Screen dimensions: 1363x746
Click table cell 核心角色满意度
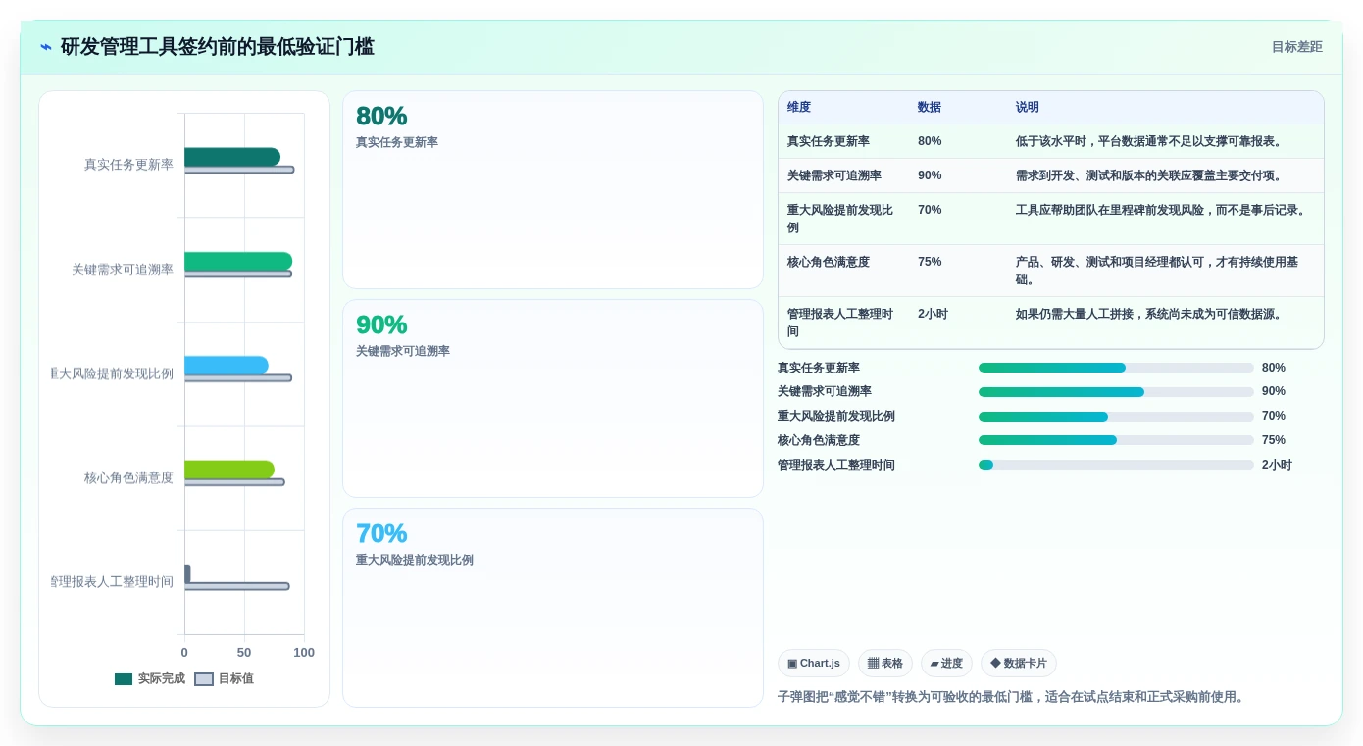coord(829,262)
